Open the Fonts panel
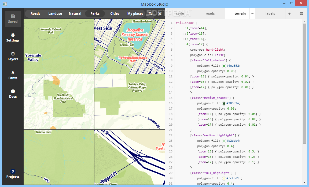Image resolution: width=309 pixels, height=187 pixels. (x=13, y=75)
